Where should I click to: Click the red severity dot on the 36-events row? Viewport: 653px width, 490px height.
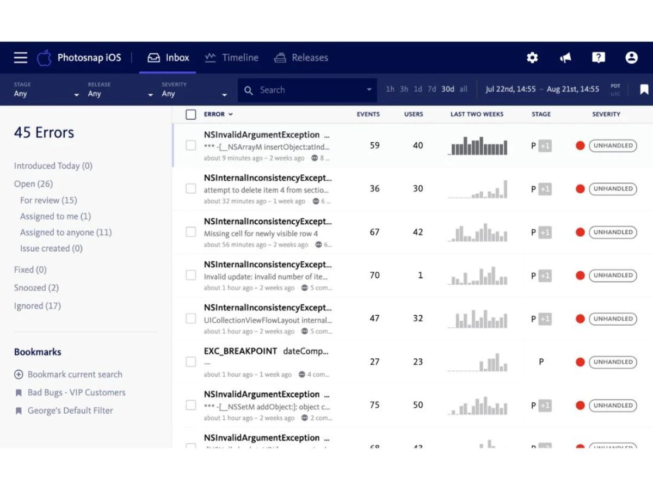click(580, 189)
